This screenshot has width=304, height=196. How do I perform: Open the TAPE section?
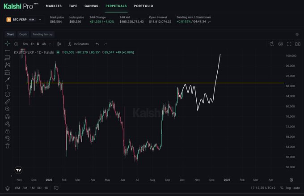click(x=73, y=6)
